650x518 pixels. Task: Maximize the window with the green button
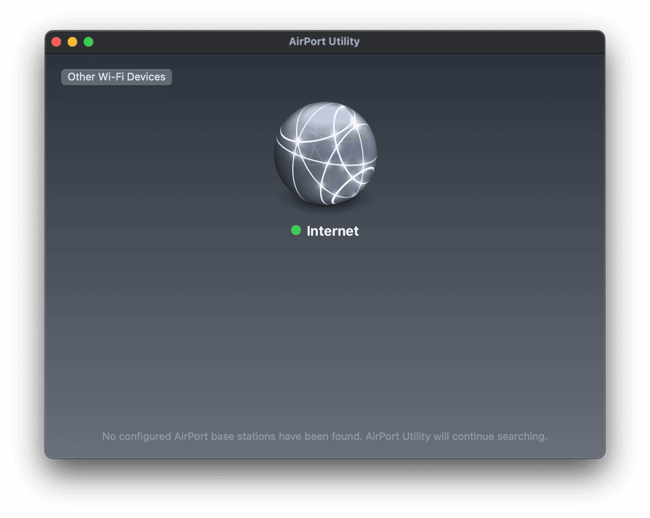tap(89, 42)
